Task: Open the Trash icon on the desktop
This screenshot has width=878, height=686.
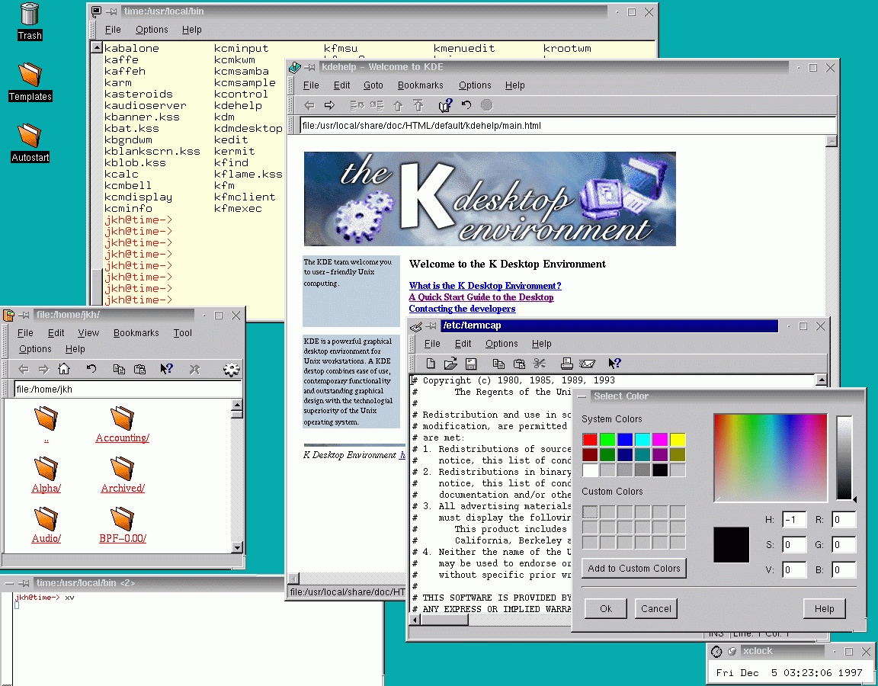Action: [x=30, y=15]
